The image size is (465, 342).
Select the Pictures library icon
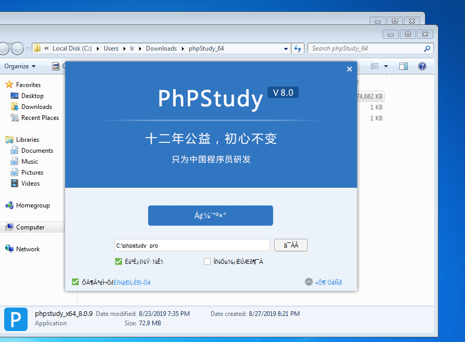(15, 173)
